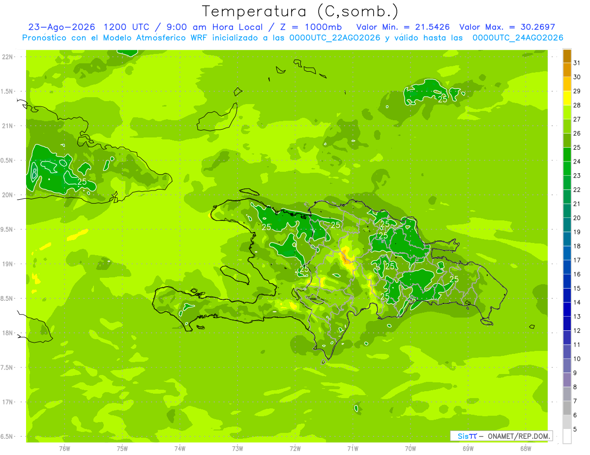The image size is (590, 455).
Task: Click the 'Valor Min. = 21.5426' reading
Action: [403, 27]
